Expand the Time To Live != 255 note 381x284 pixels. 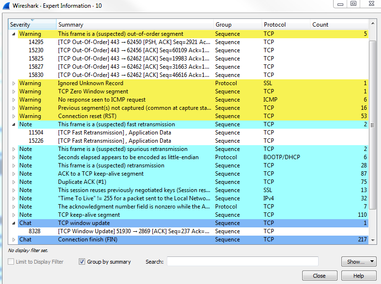coord(14,198)
